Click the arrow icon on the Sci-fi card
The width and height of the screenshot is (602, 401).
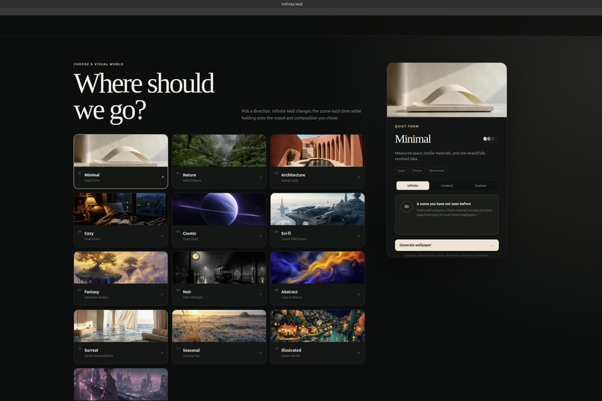click(x=359, y=236)
